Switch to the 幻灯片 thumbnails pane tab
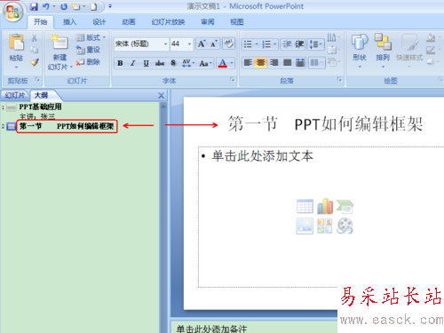 click(x=14, y=95)
